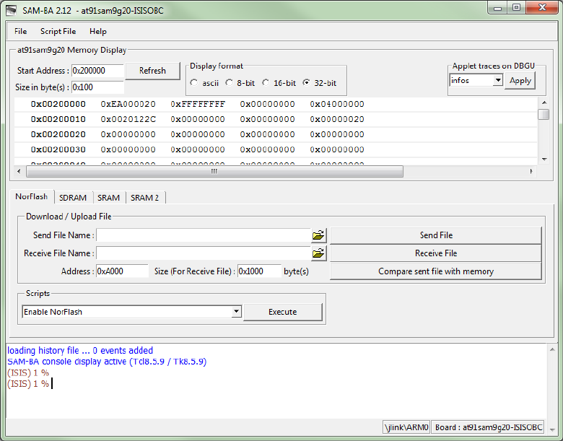563x441 pixels.
Task: Click the horizontal scrollbar right arrow
Action: (x=531, y=171)
